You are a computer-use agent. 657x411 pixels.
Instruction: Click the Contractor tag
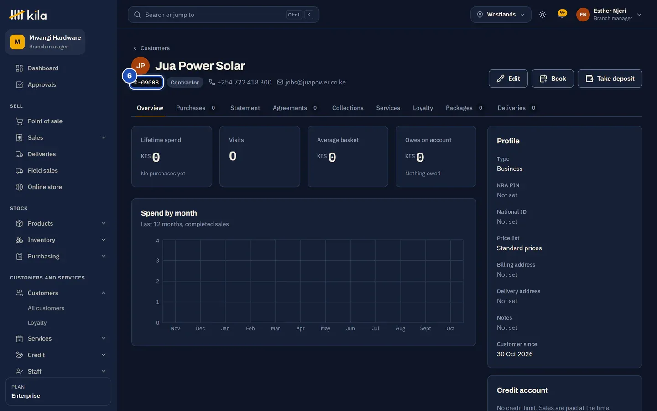[x=185, y=83]
